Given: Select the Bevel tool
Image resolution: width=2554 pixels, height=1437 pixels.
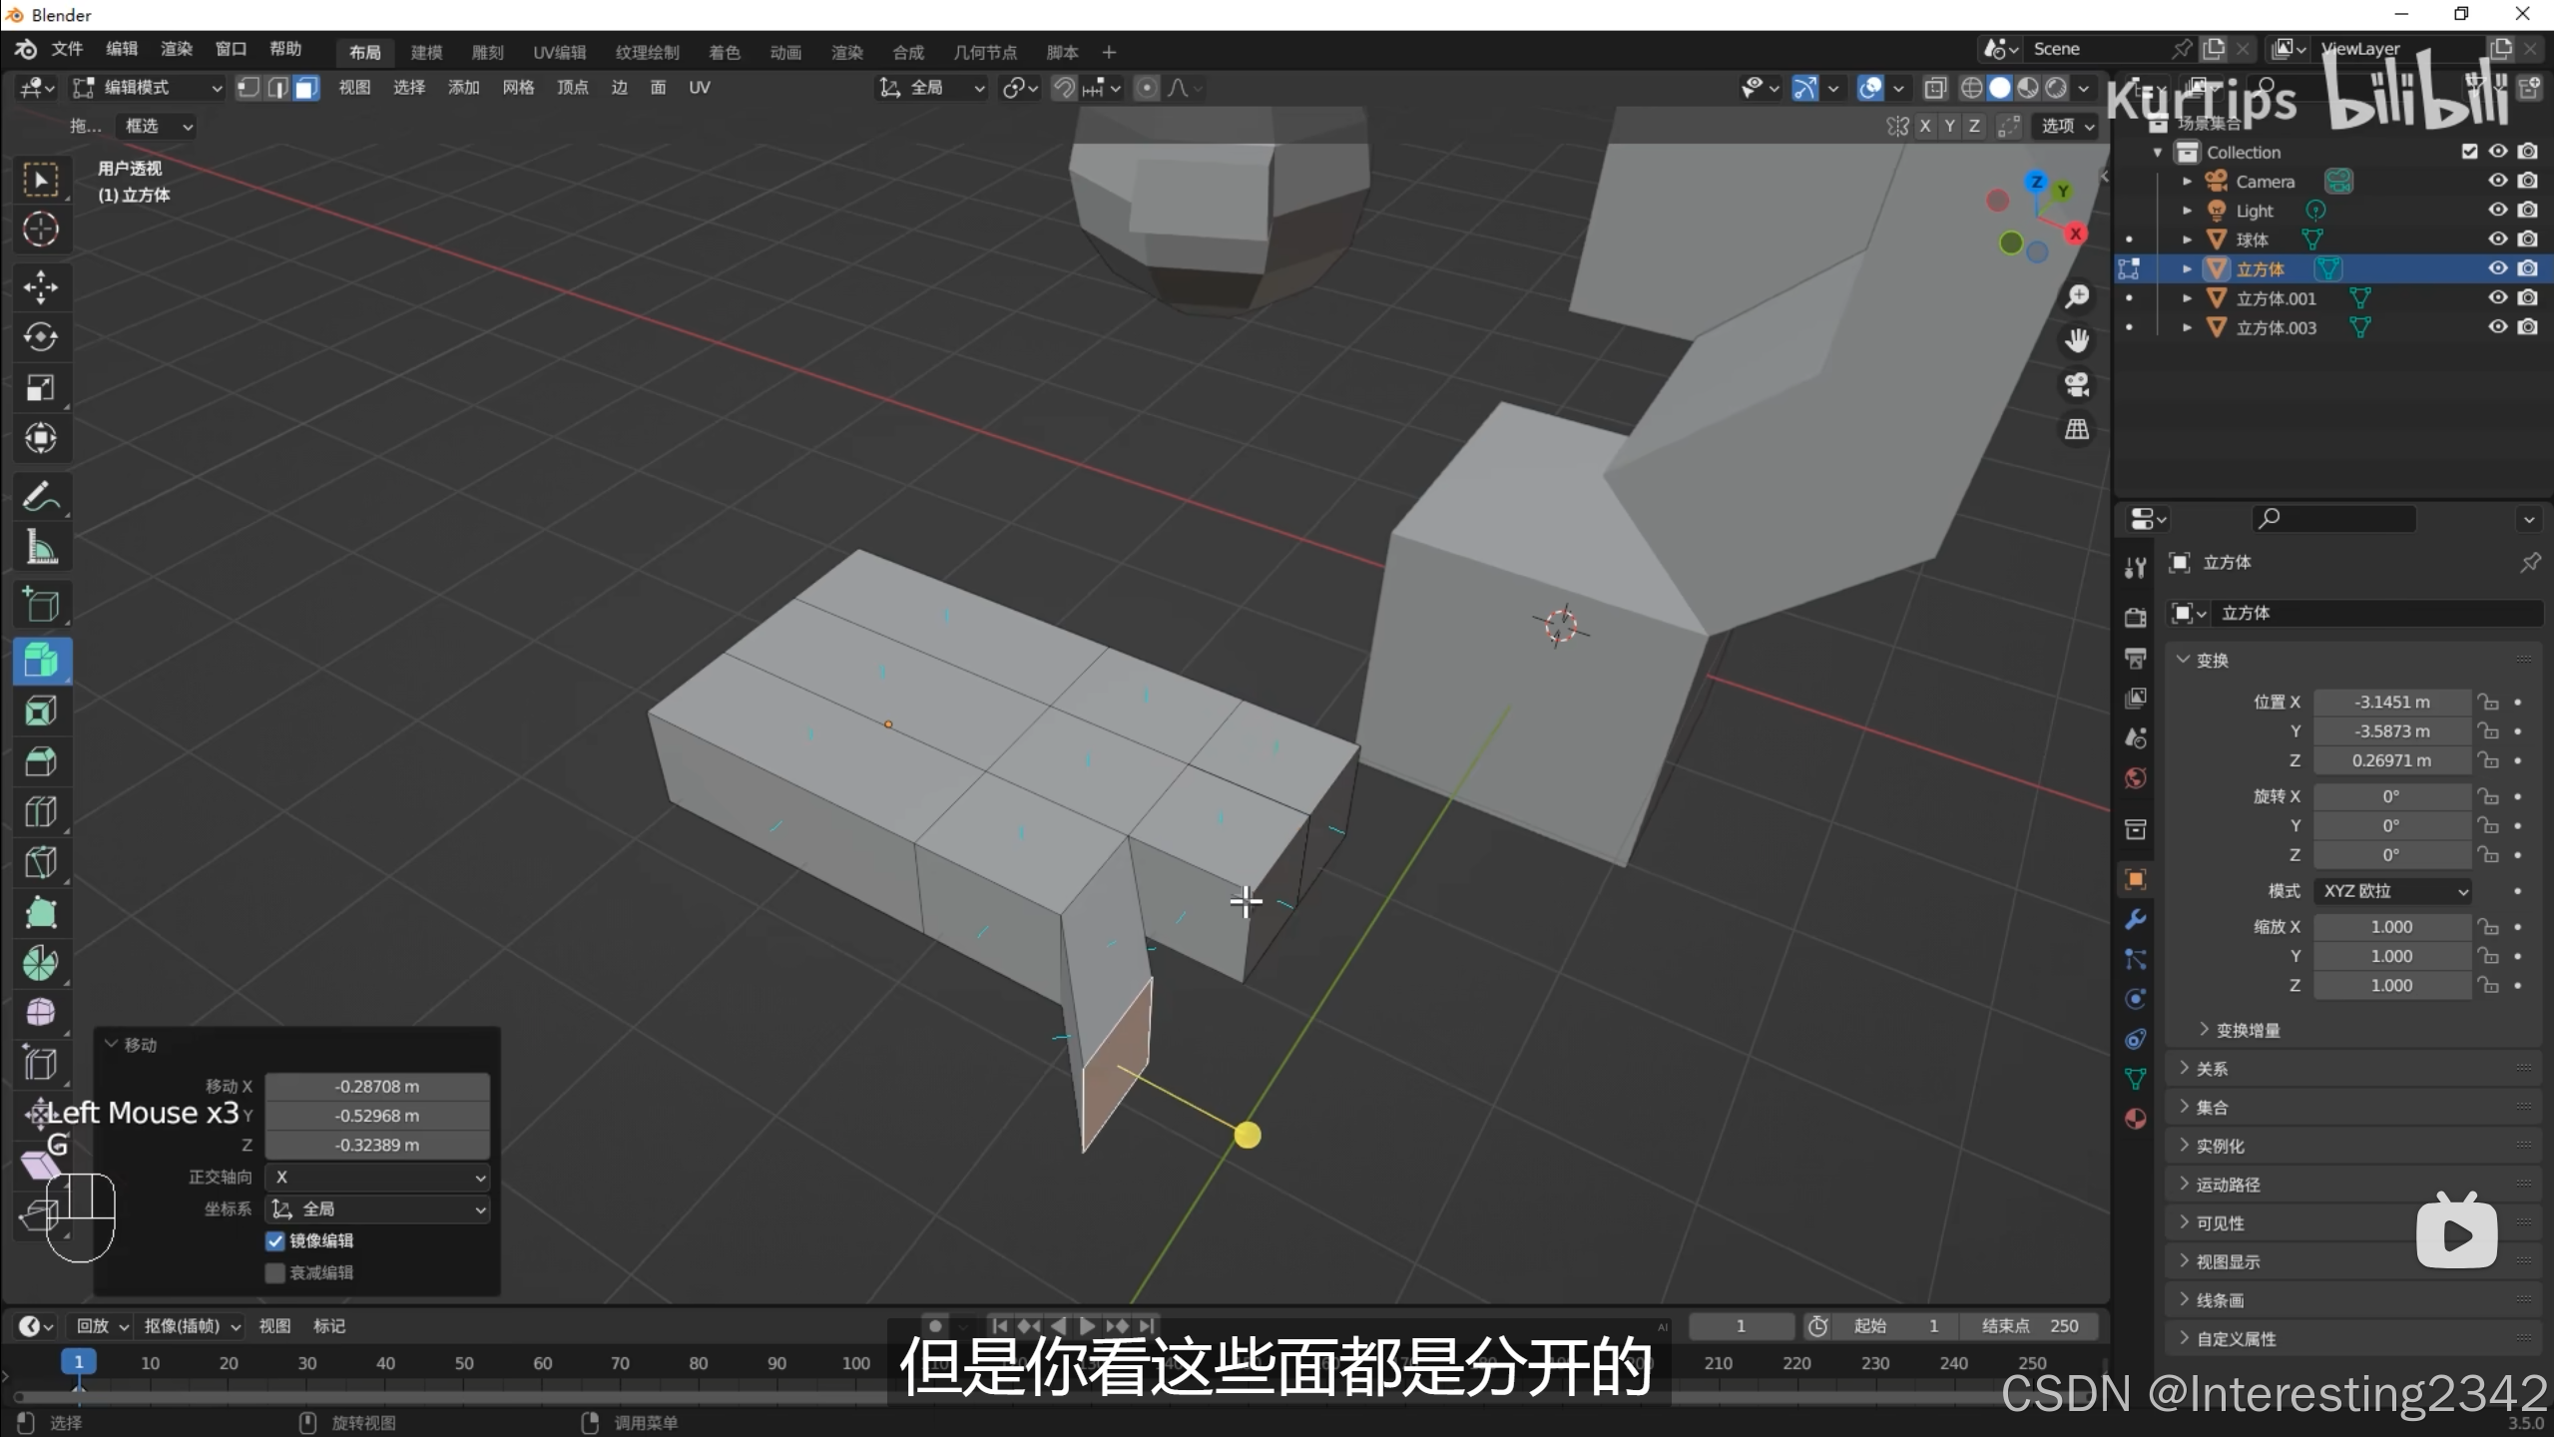Looking at the screenshot, I should tap(40, 761).
